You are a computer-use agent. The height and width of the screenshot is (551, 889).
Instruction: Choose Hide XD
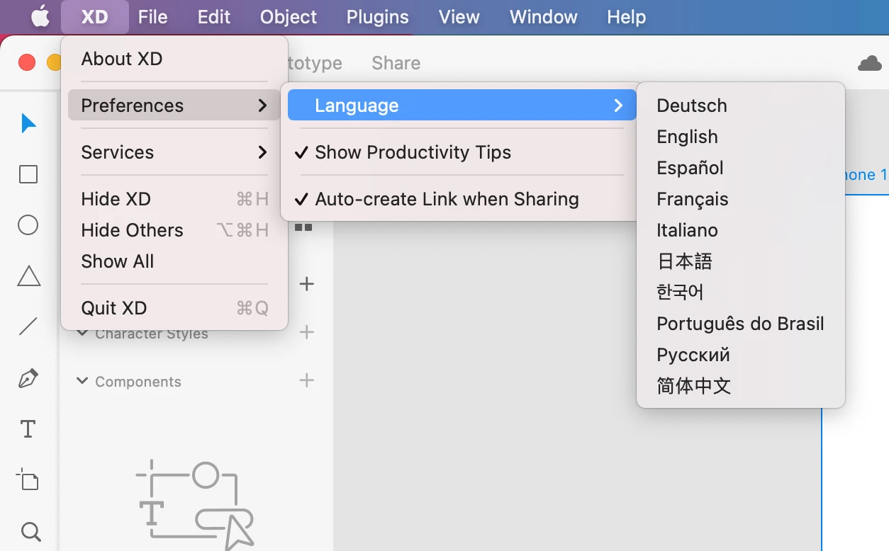click(x=174, y=199)
